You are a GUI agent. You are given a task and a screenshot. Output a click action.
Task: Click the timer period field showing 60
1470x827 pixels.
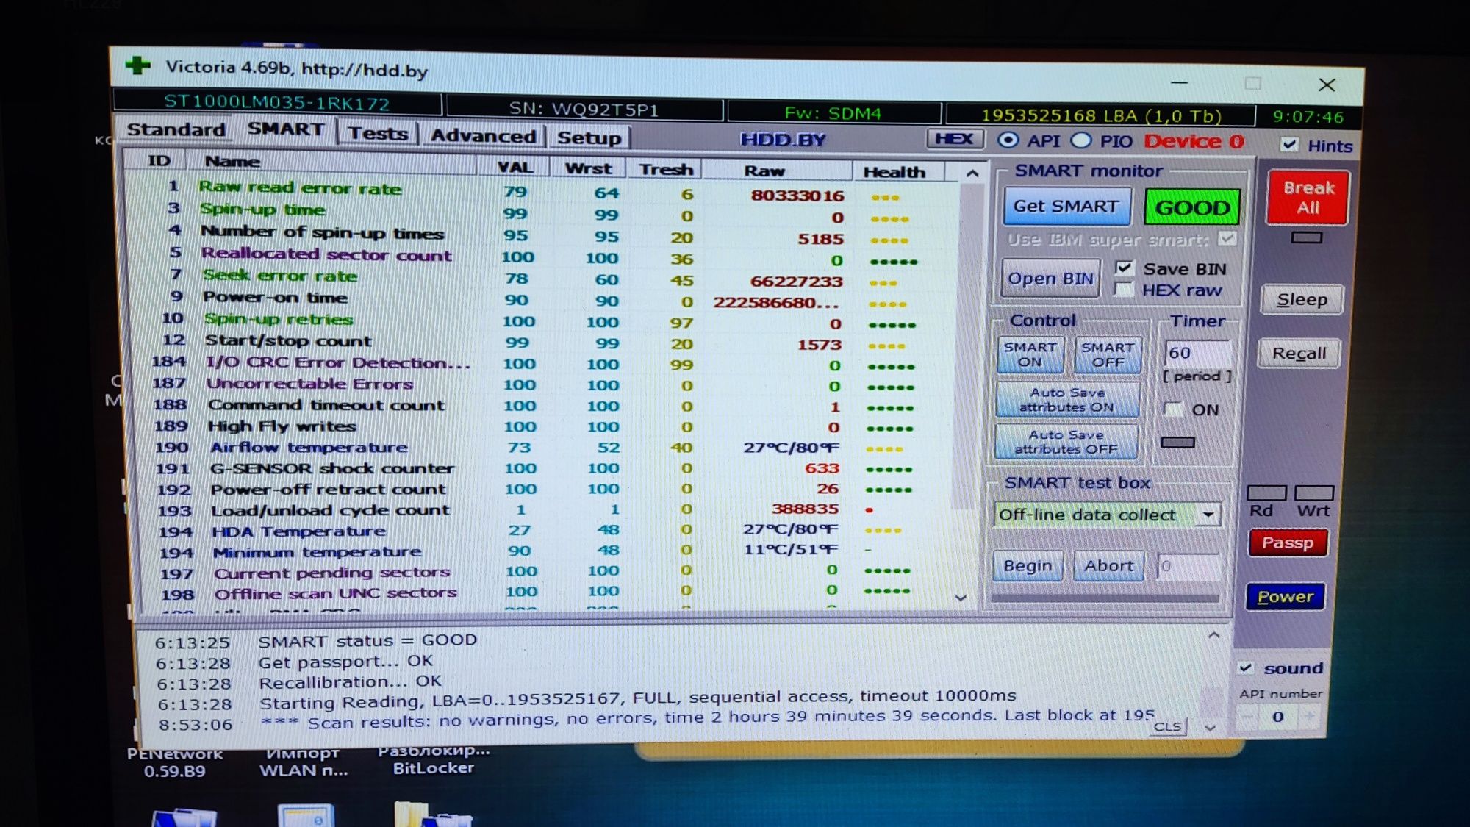pyautogui.click(x=1197, y=353)
